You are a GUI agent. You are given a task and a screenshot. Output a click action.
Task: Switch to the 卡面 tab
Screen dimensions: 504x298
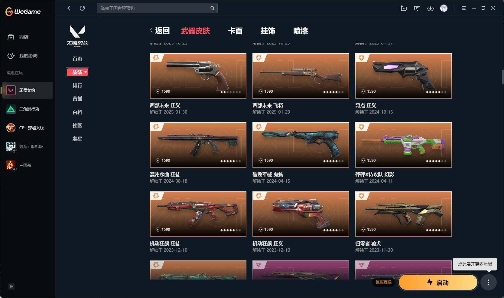[235, 31]
